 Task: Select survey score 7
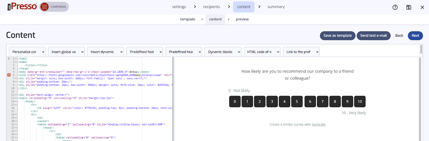[x=323, y=102]
